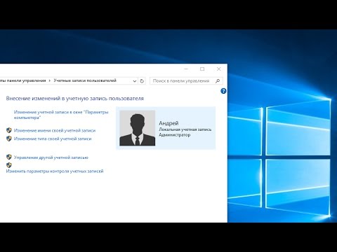The width and height of the screenshot is (337, 252).
Task: Open Изменить параметры контроля учетных записей
Action: (55, 171)
